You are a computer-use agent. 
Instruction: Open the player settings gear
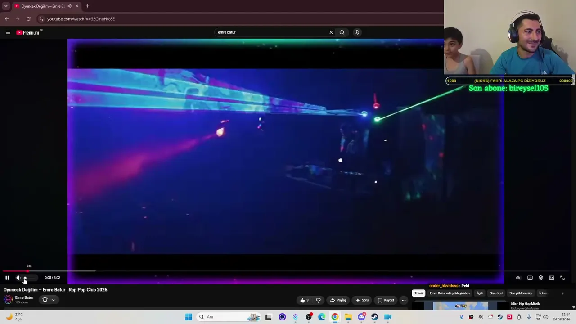541,278
